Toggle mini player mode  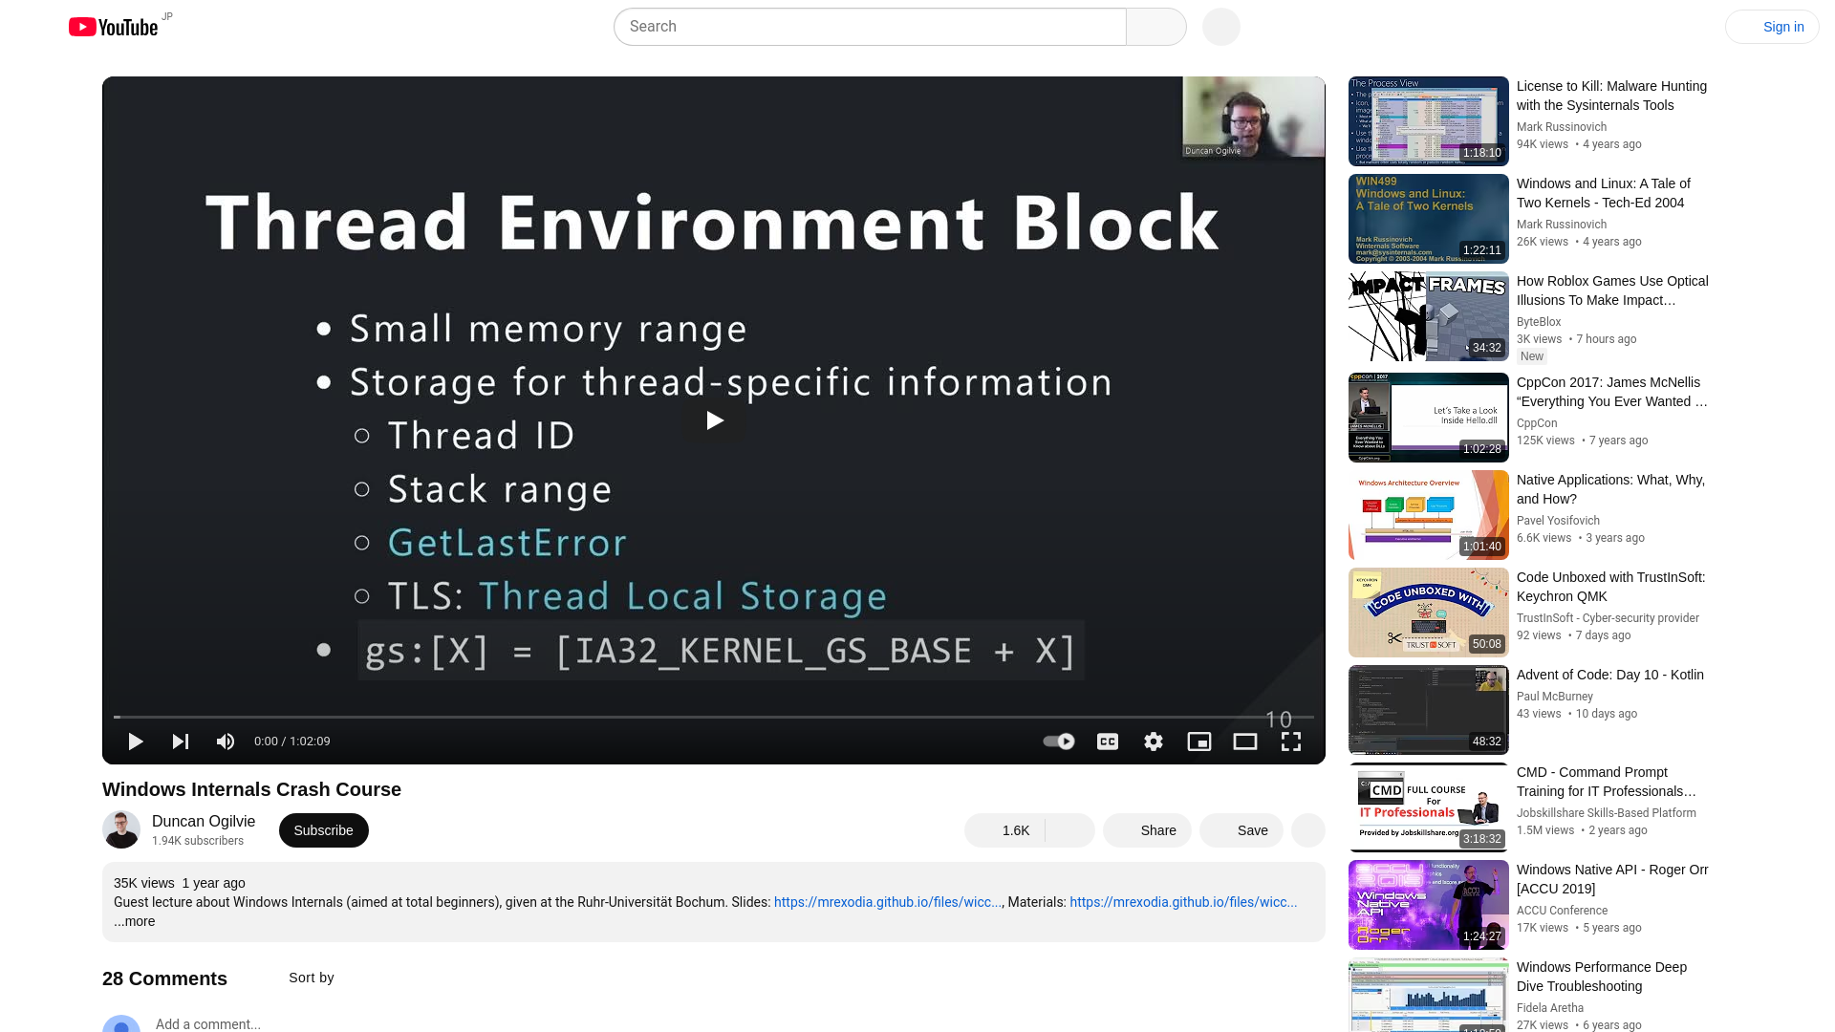point(1199,741)
